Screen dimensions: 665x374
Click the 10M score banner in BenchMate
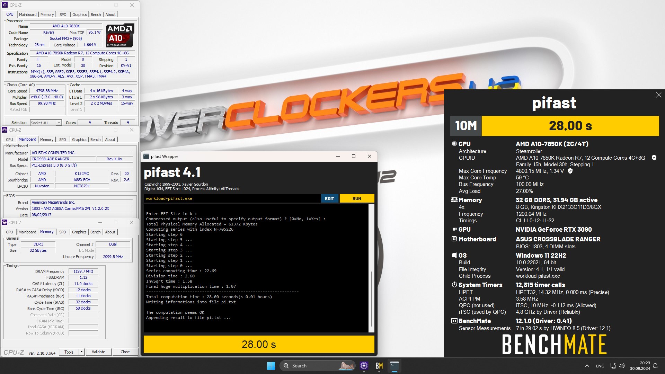555,126
